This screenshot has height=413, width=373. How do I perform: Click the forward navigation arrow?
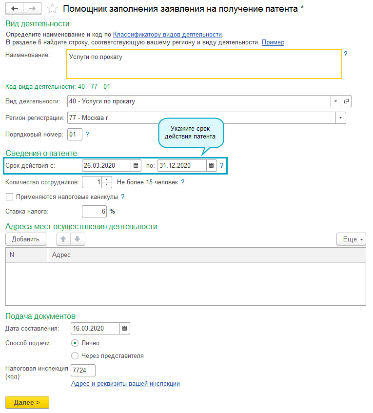tap(33, 9)
